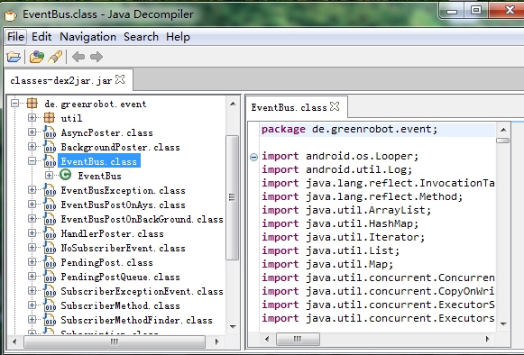Click the Java Decompiler coffee cup title icon
Image resolution: width=524 pixels, height=355 pixels.
(x=11, y=14)
